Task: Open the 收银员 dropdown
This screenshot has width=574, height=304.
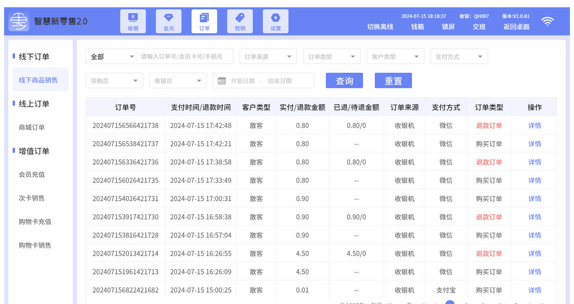Action: (x=178, y=81)
